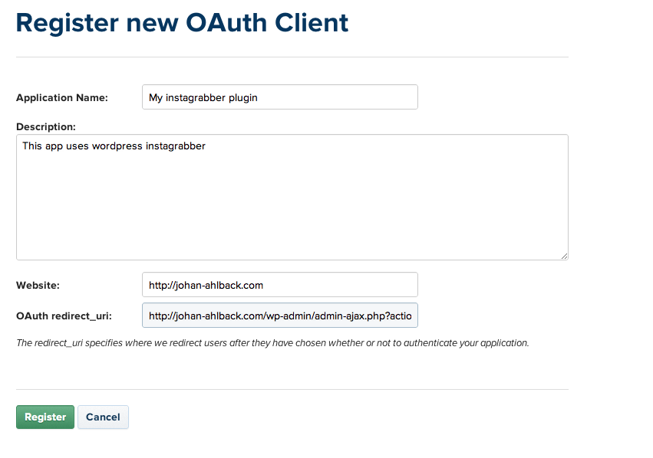Cancel the OAuth client registration
This screenshot has height=458, width=653.
(103, 417)
